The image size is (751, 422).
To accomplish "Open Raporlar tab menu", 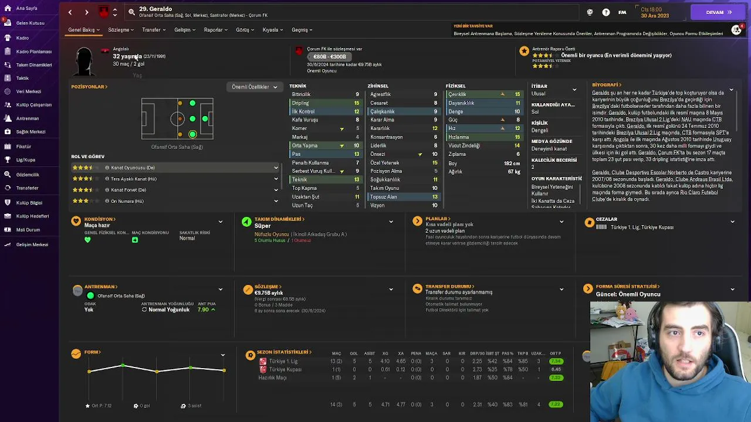I will 216,30.
